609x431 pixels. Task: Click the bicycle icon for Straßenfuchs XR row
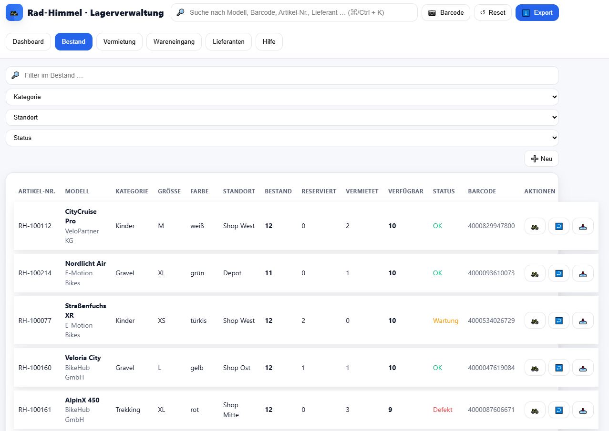pyautogui.click(x=535, y=321)
